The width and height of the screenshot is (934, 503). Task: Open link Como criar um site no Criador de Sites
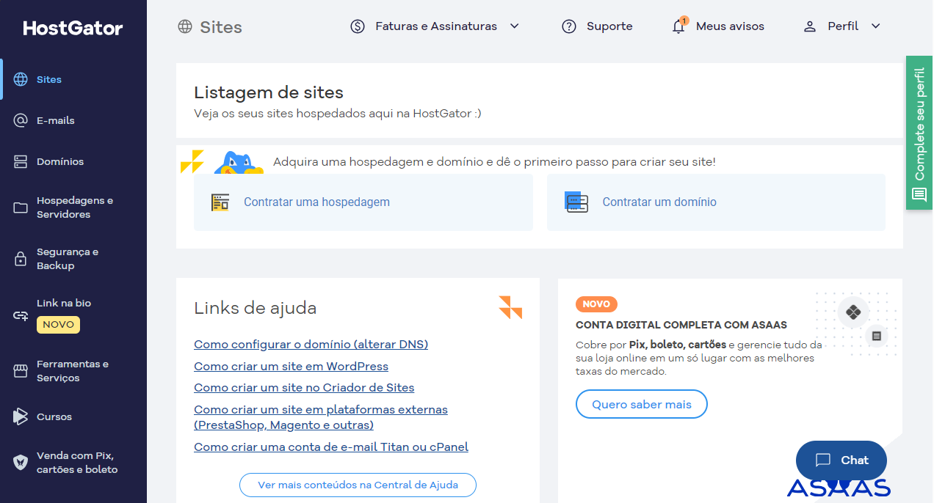tap(304, 388)
